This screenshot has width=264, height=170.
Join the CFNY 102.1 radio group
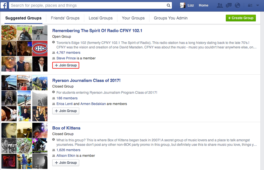click(66, 65)
